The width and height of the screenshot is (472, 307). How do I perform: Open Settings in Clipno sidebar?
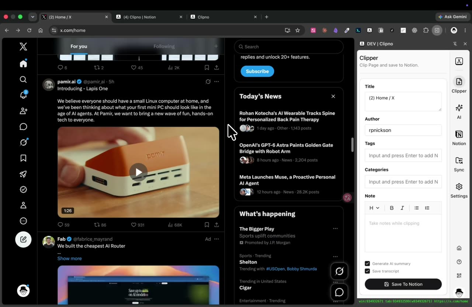coord(459,190)
